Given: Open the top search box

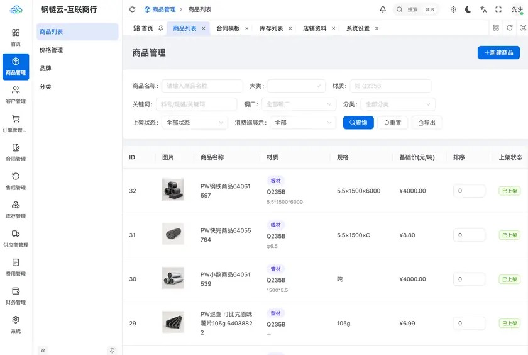Looking at the screenshot, I should [416, 9].
